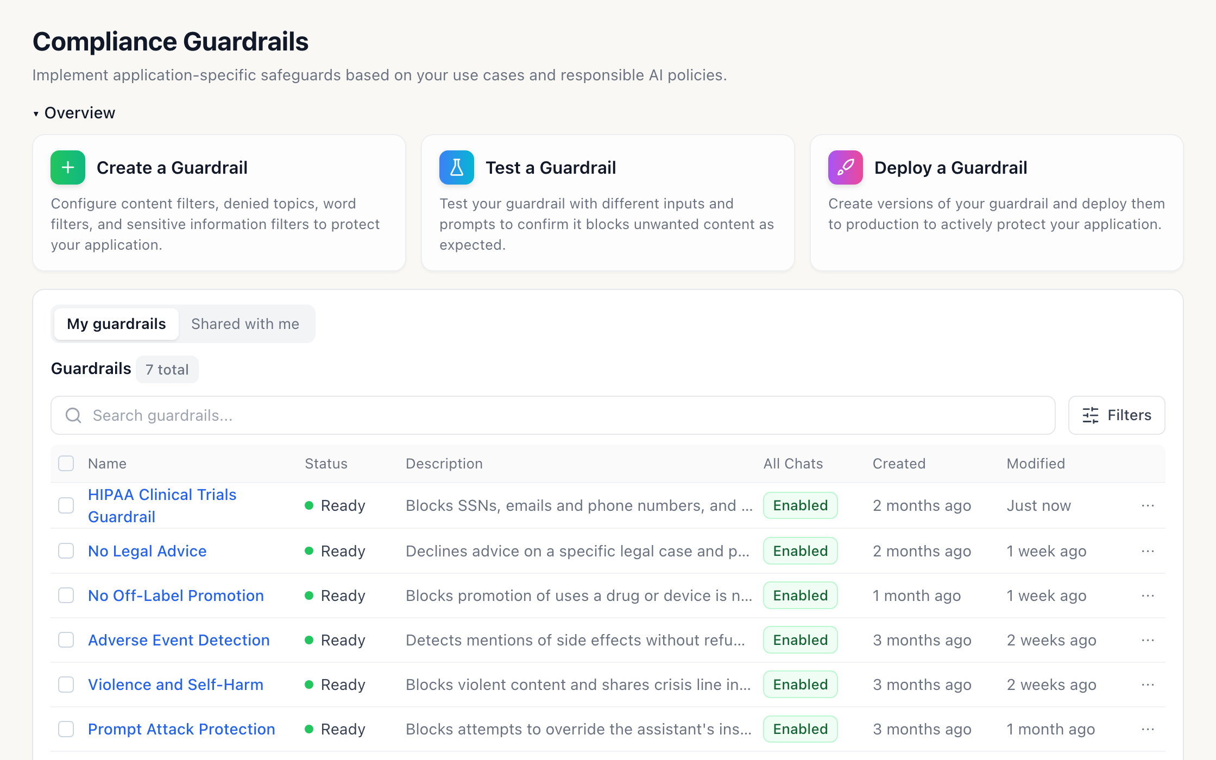Click the sliders icon on the Filters button
Screen dimensions: 1216x760
1090,415
